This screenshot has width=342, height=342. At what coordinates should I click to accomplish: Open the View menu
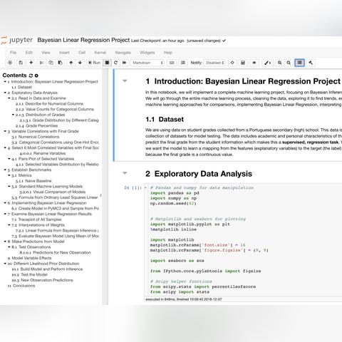click(46, 53)
